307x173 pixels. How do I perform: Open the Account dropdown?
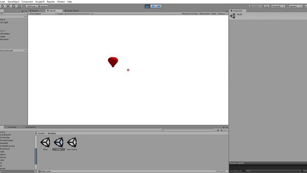coord(278,6)
